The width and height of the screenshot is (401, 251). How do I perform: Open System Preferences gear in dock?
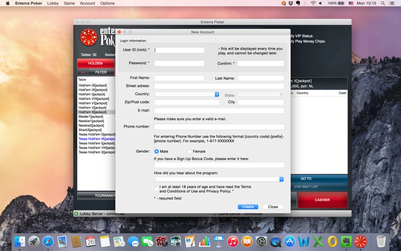pos(261,241)
